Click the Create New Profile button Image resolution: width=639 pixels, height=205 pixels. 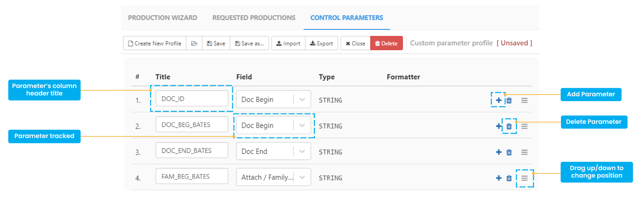(x=155, y=43)
